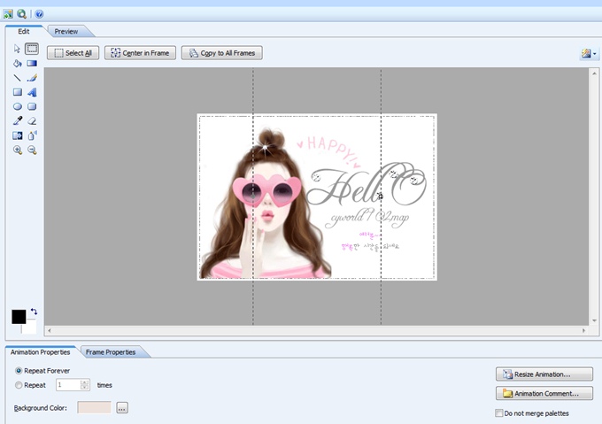This screenshot has width=602, height=424.
Task: Activate the eyedropper color picker tool
Action: 18,120
